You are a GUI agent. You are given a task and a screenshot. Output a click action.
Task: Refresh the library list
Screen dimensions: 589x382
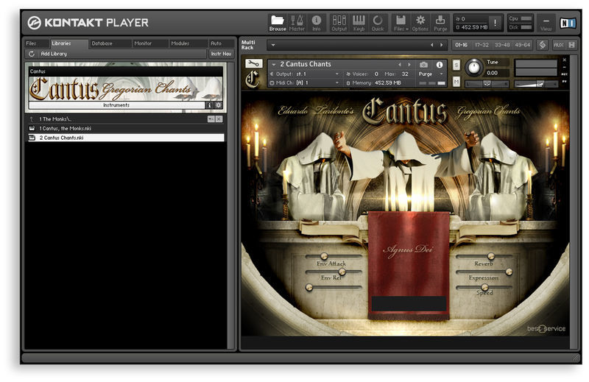pos(32,54)
